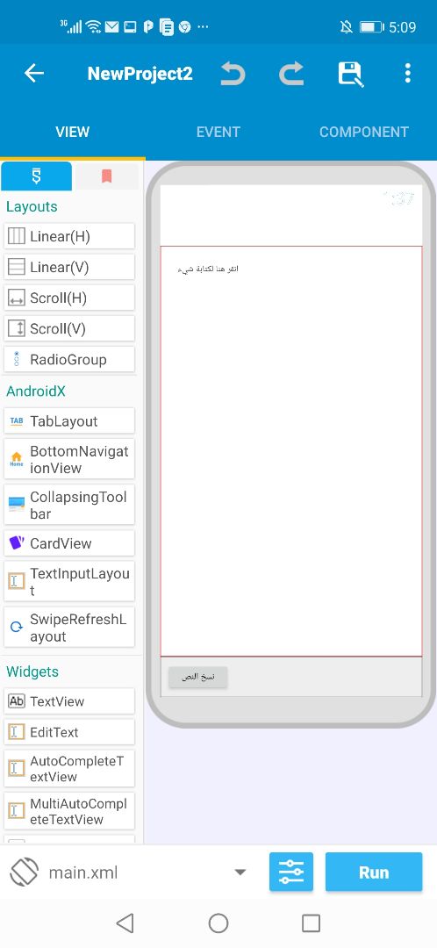
Task: Redo the last action
Action: click(x=291, y=74)
